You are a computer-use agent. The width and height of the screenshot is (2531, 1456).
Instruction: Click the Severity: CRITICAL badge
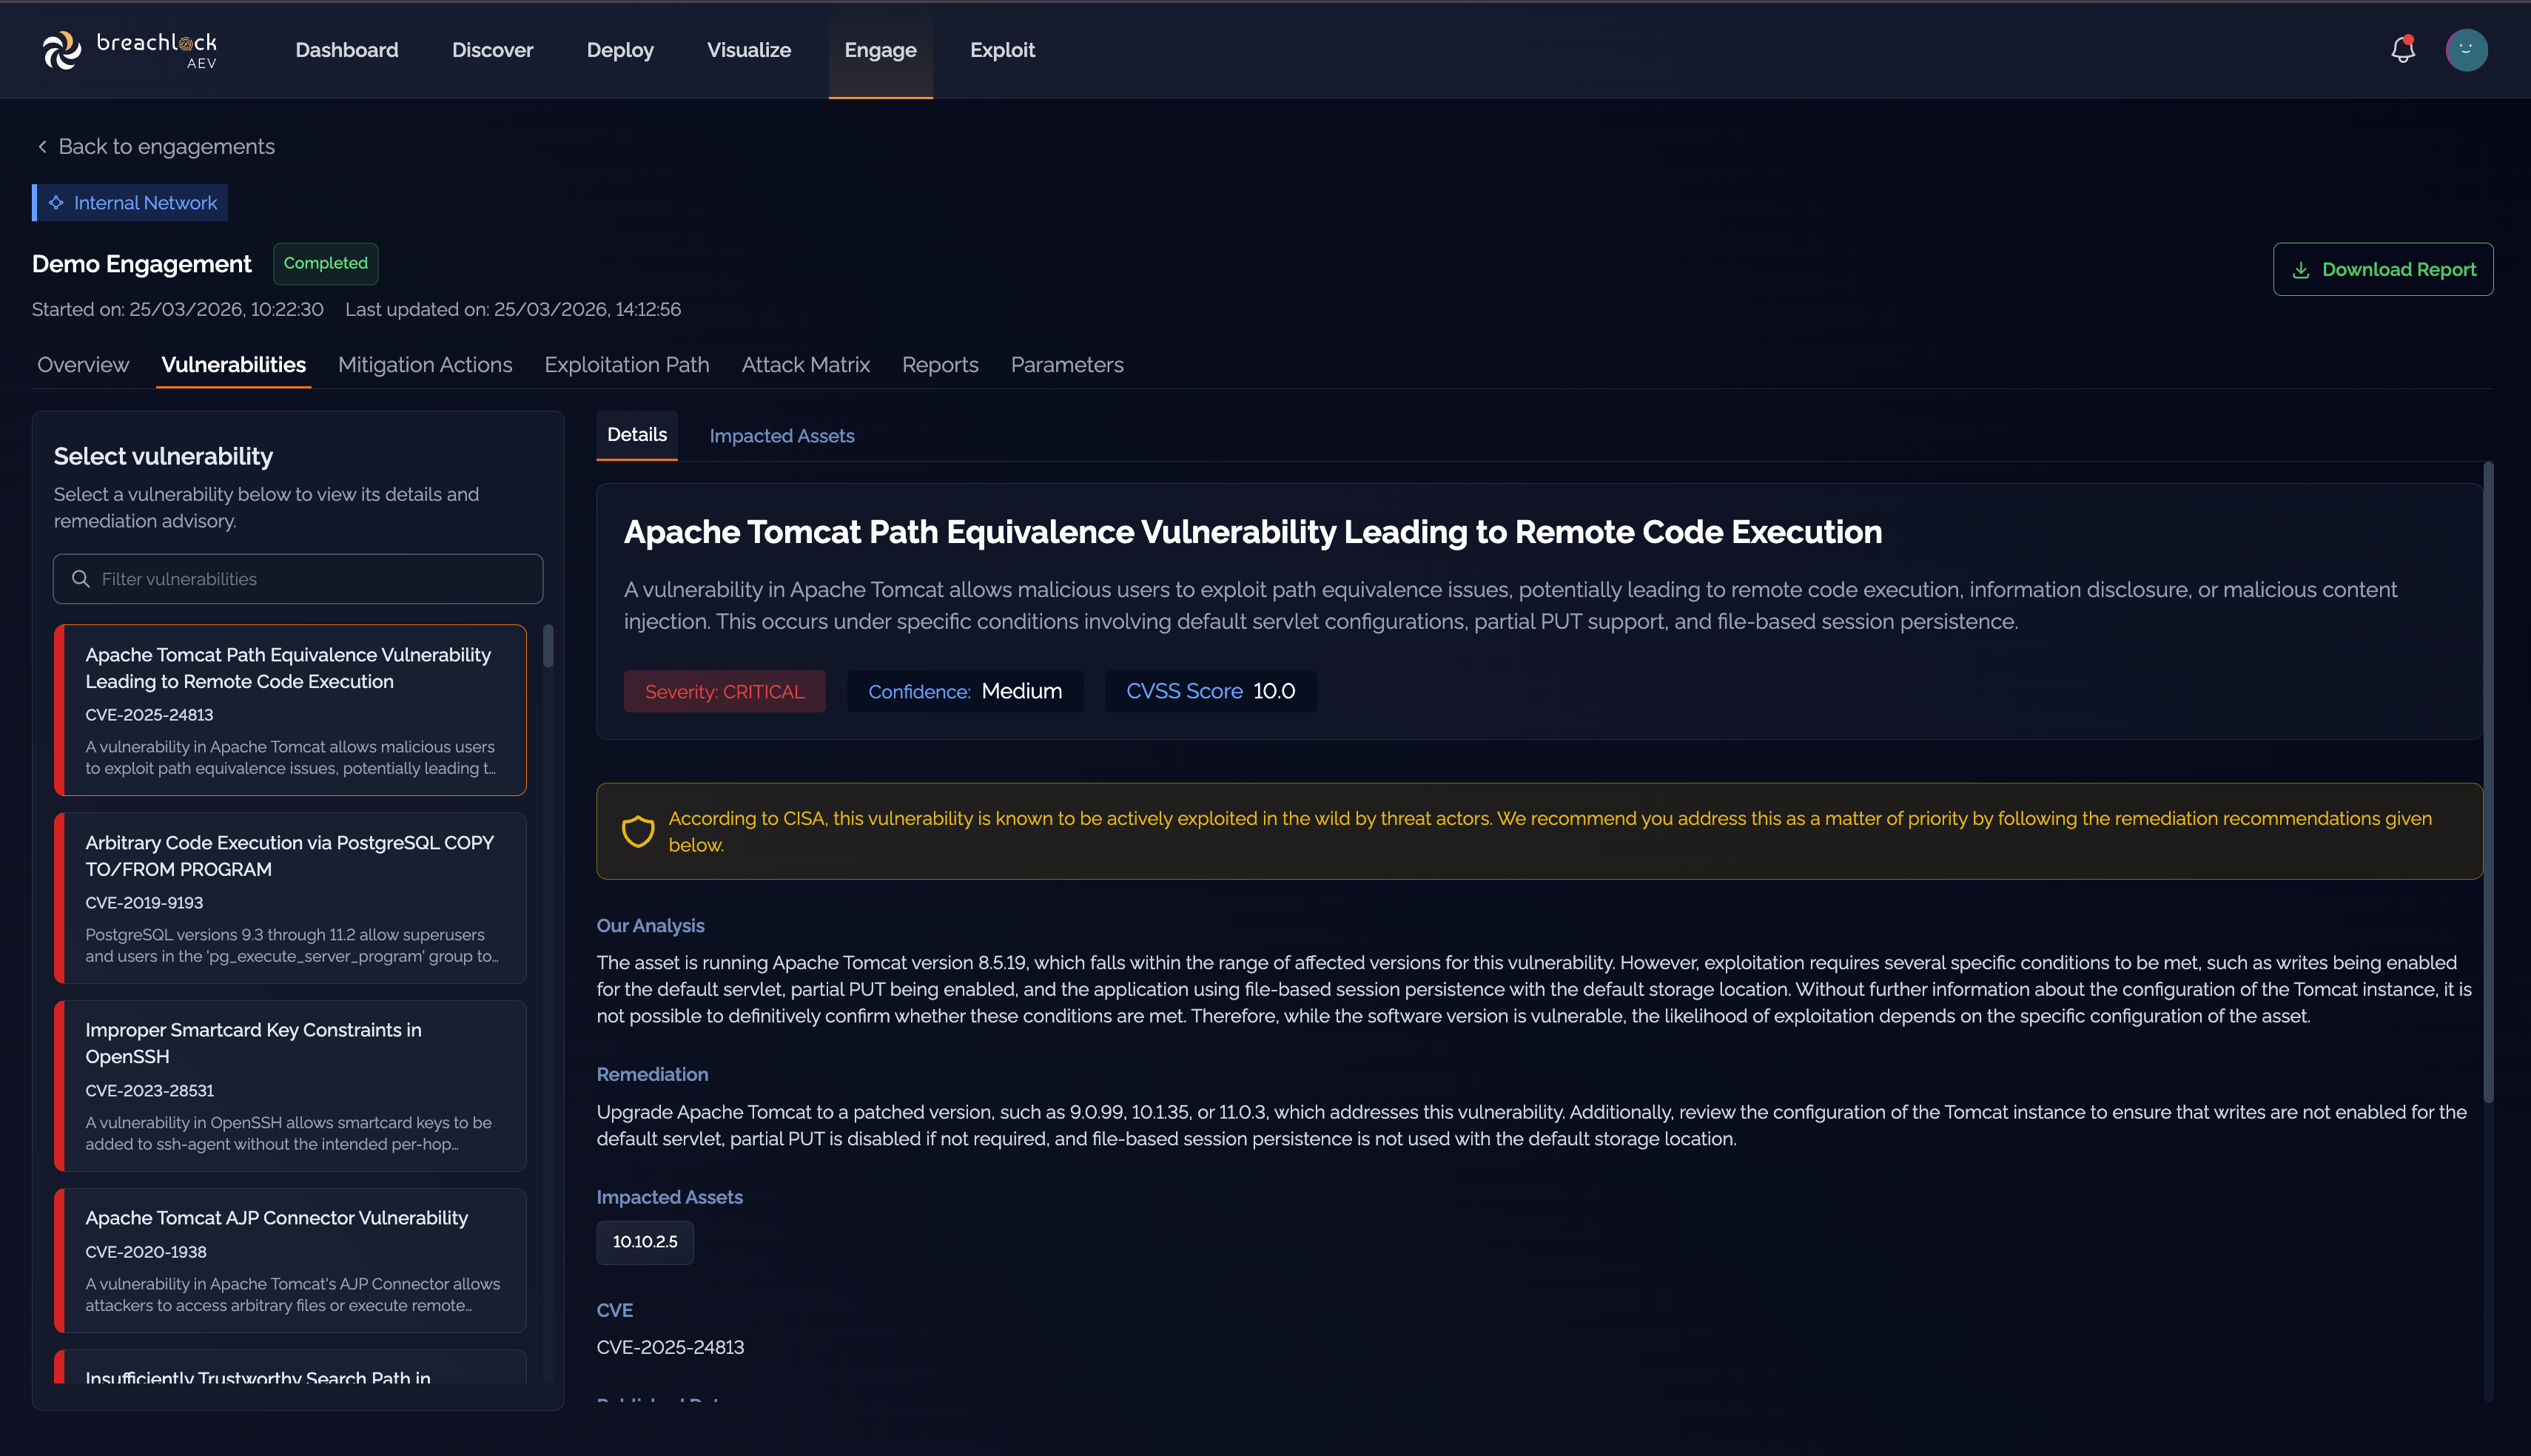tap(724, 691)
